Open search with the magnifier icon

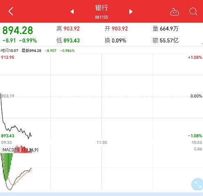pos(193,12)
